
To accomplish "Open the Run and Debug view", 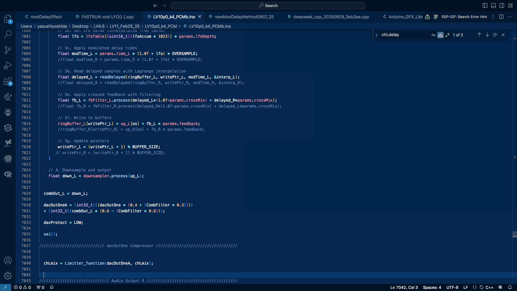I will pos(8,65).
